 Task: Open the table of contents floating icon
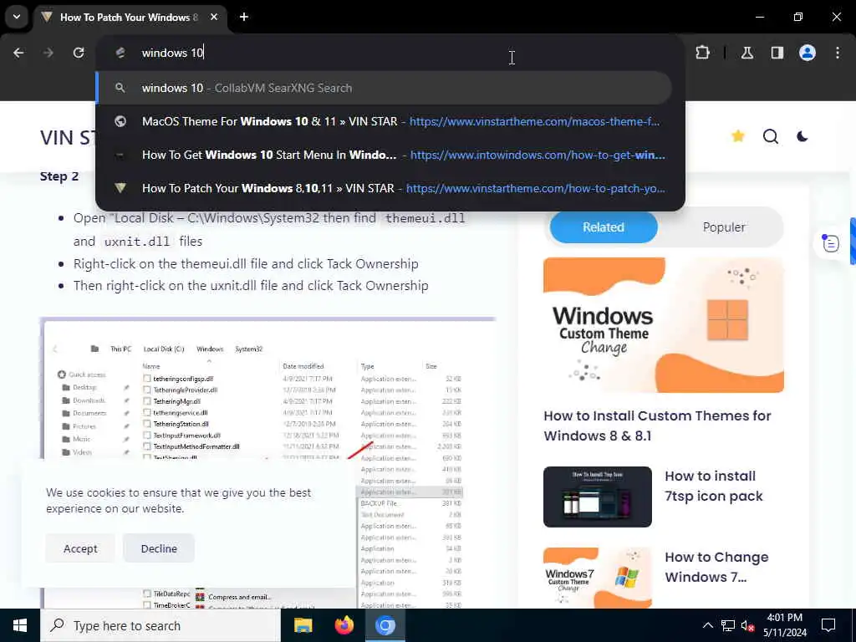[830, 243]
